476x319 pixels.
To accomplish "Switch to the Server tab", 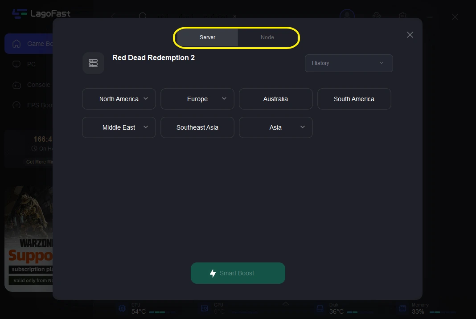I will pos(207,37).
